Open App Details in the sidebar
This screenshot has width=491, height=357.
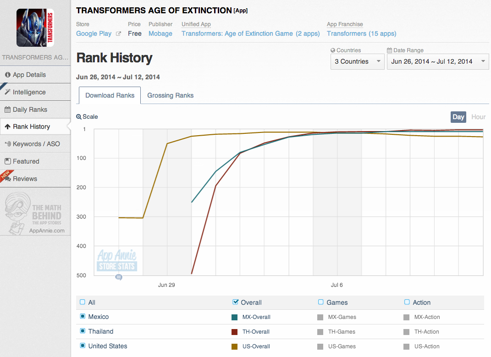(x=35, y=75)
